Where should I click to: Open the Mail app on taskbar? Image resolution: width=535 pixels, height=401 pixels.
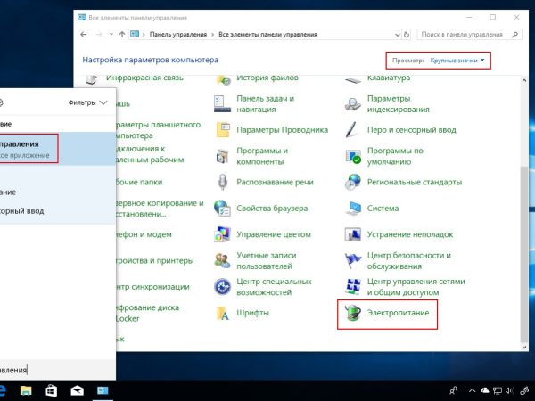tap(77, 390)
